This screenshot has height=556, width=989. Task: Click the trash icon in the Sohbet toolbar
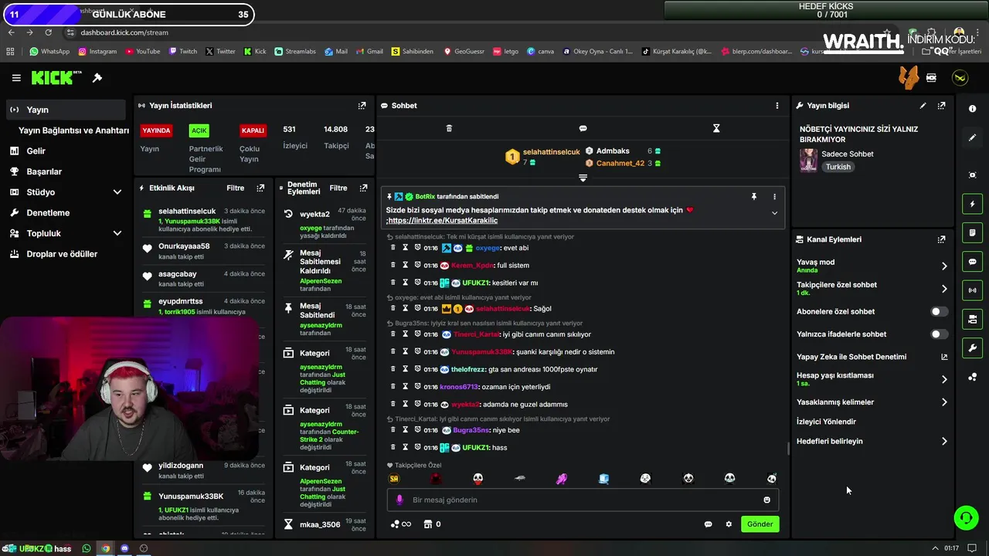[449, 128]
